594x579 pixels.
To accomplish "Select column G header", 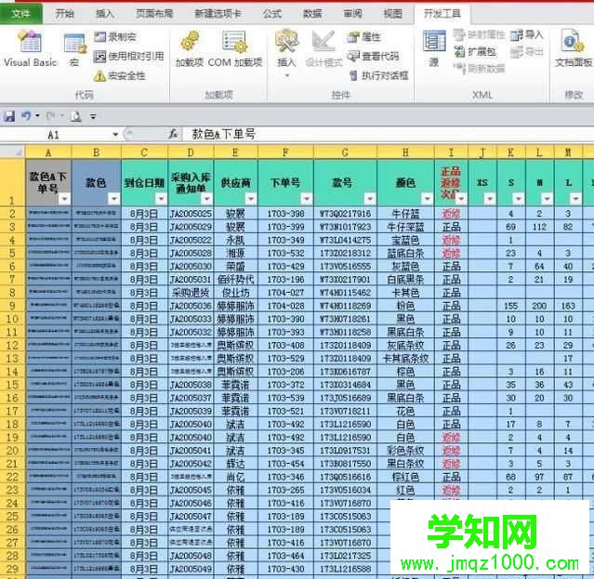I will click(345, 152).
